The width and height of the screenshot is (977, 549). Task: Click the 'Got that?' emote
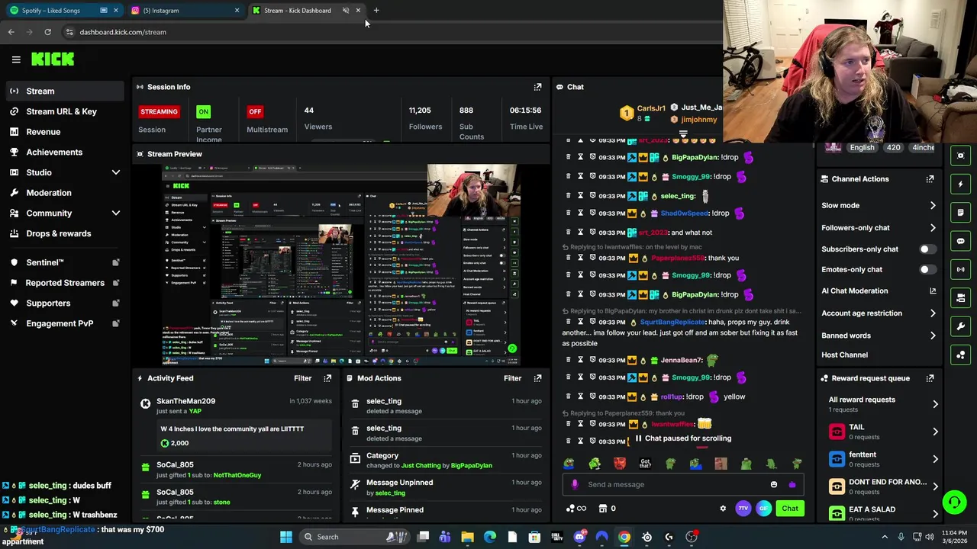[x=645, y=464]
